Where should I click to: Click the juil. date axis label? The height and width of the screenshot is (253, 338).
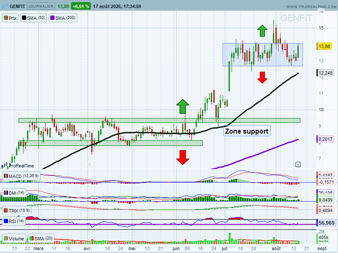coord(225,248)
